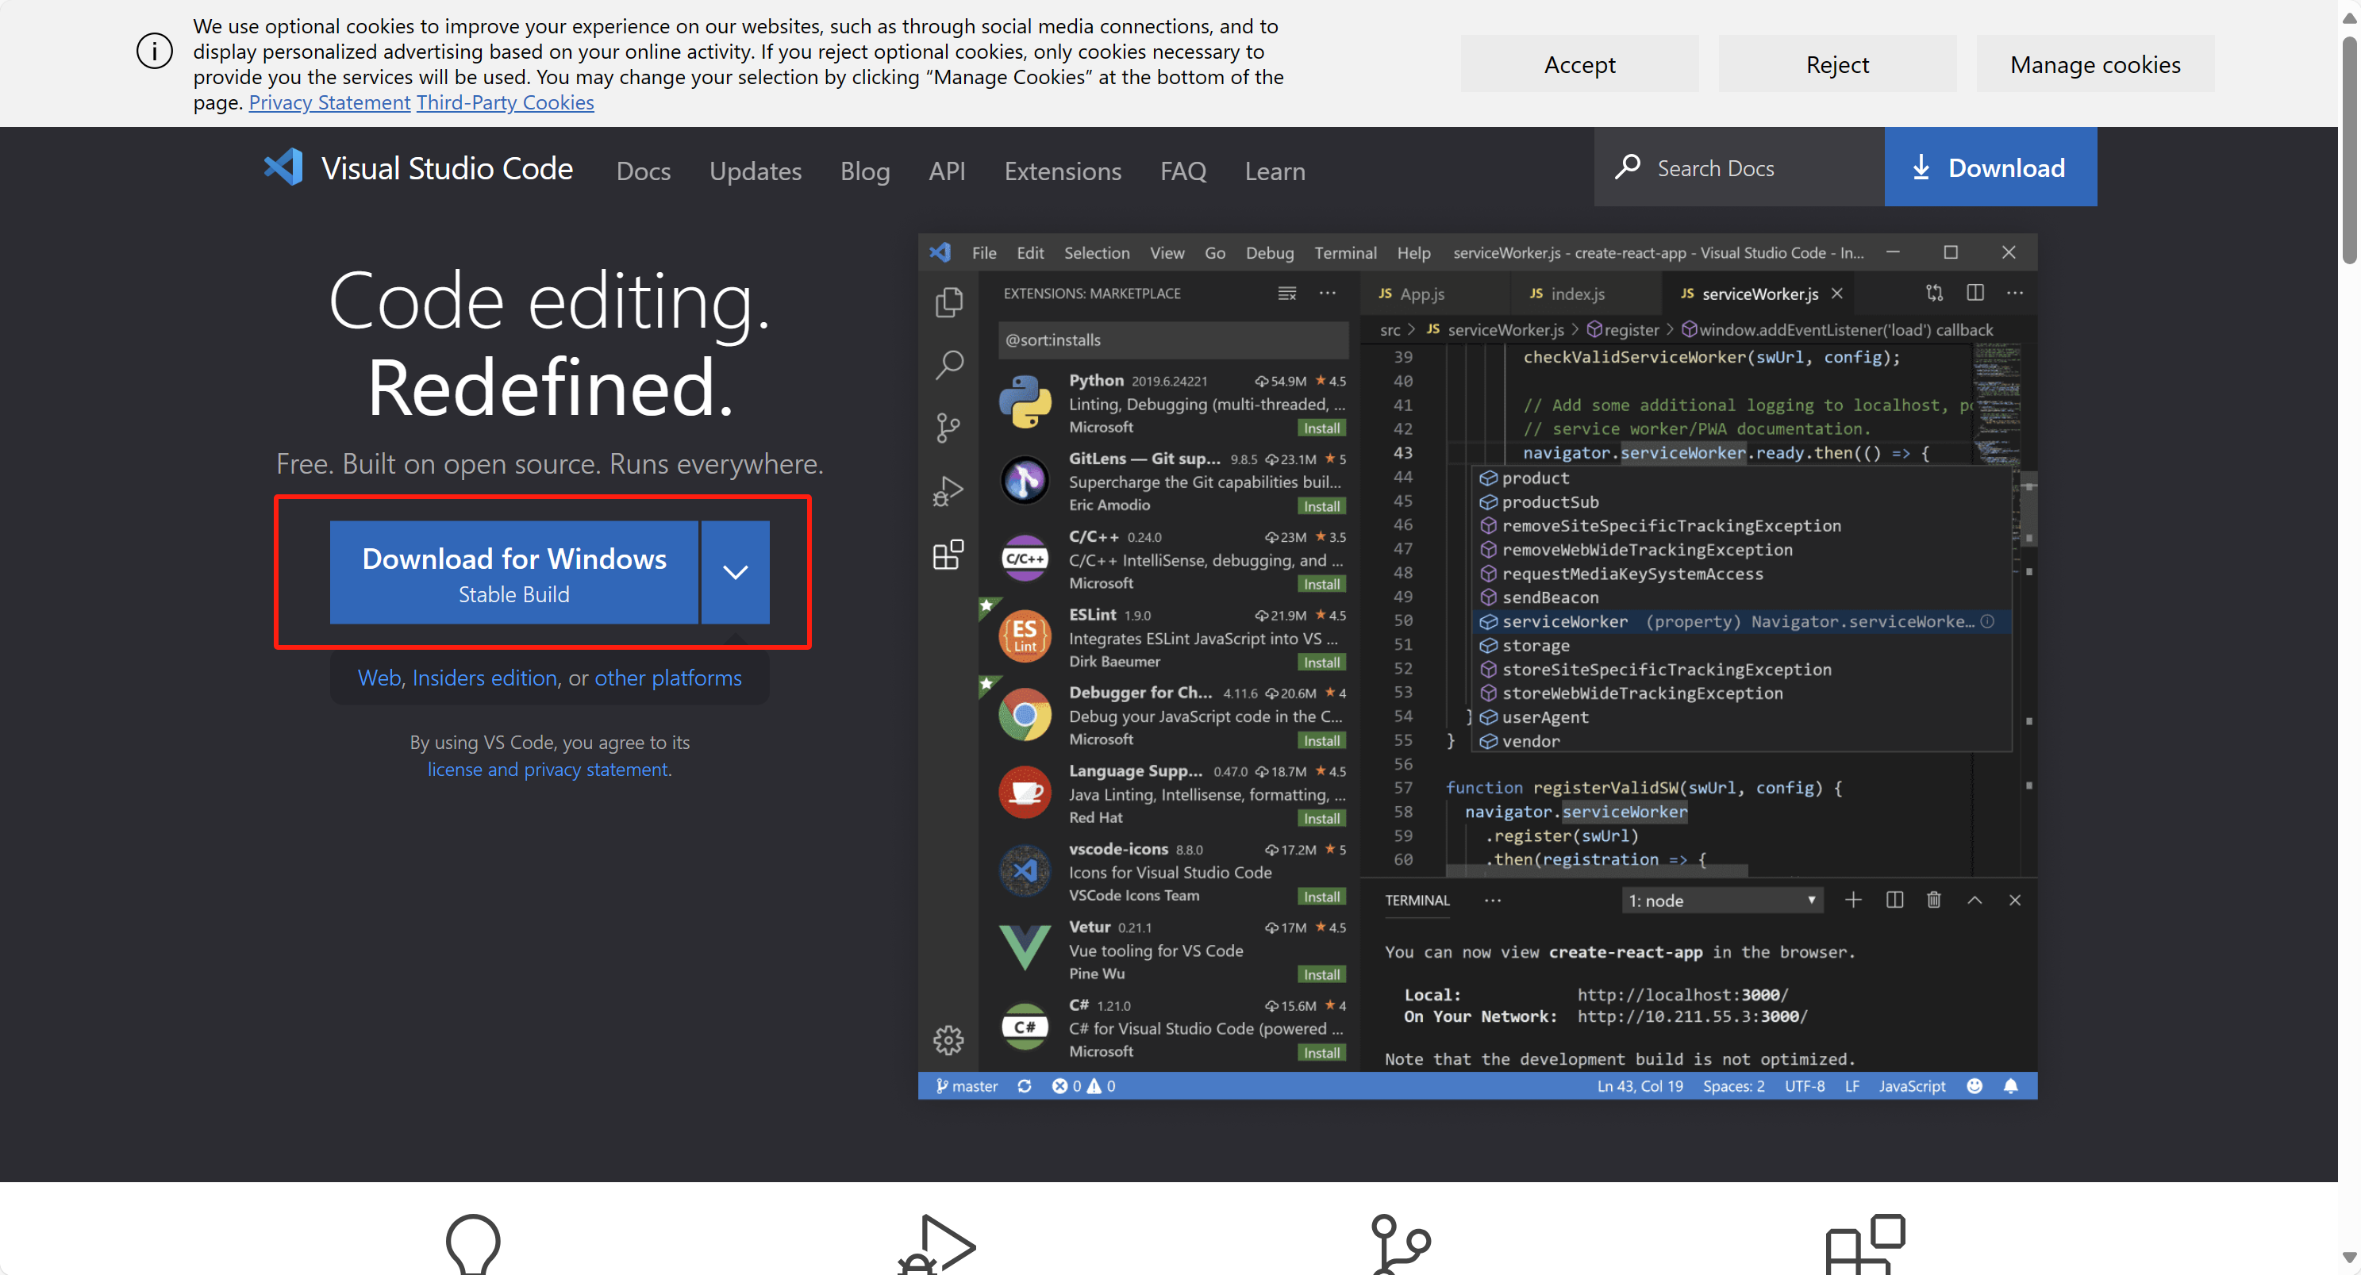This screenshot has width=2361, height=1275.
Task: Open the Insiders edition link
Action: click(x=484, y=678)
